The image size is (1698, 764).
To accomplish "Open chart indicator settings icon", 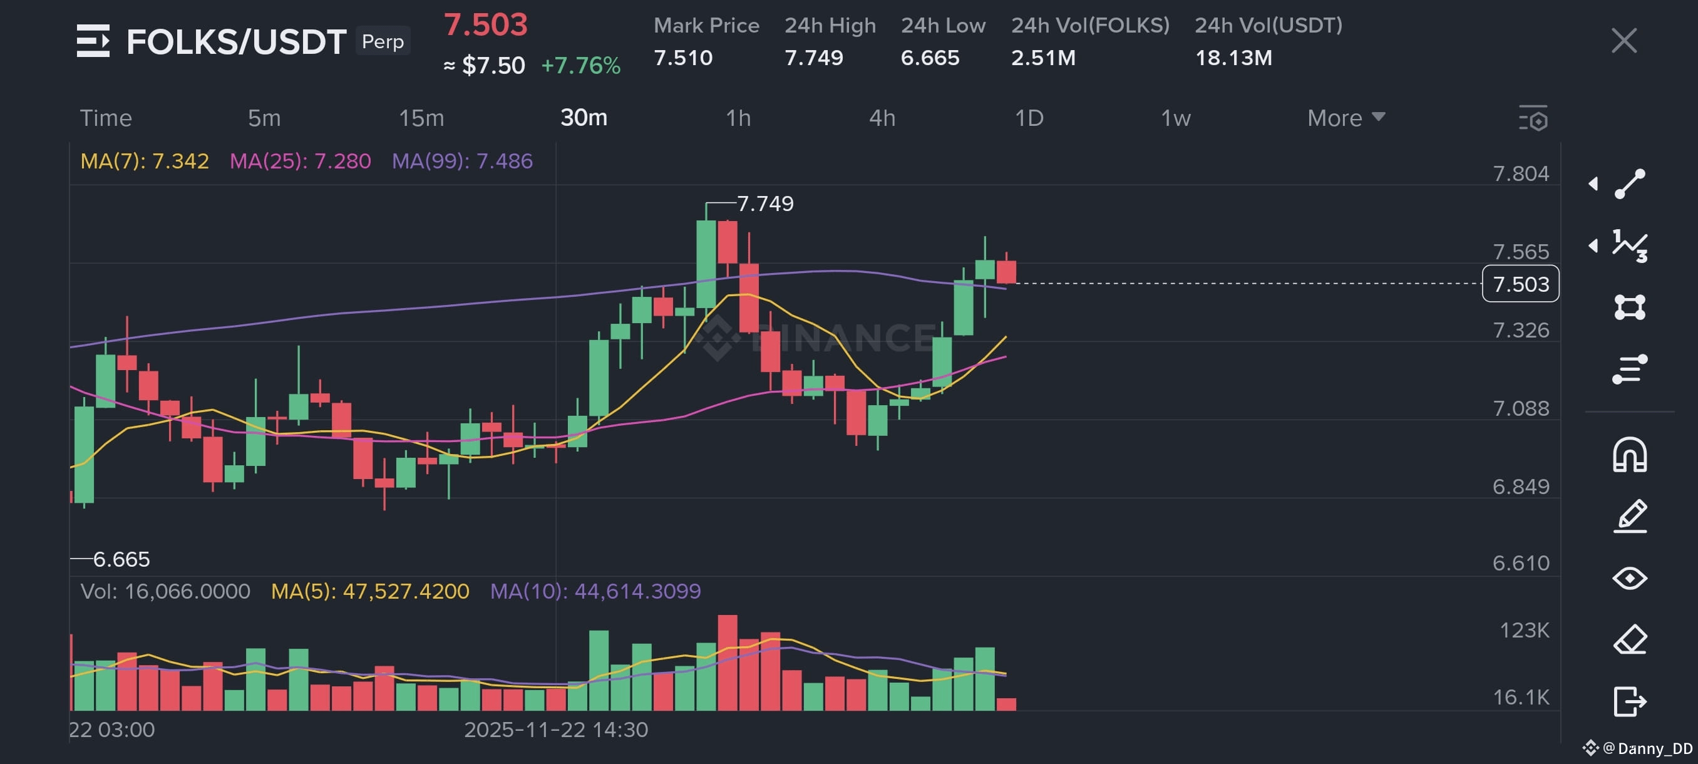I will click(1533, 118).
